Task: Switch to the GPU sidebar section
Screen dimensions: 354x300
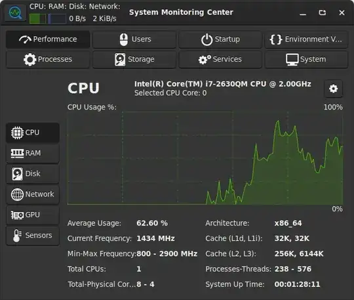Action: tap(33, 215)
